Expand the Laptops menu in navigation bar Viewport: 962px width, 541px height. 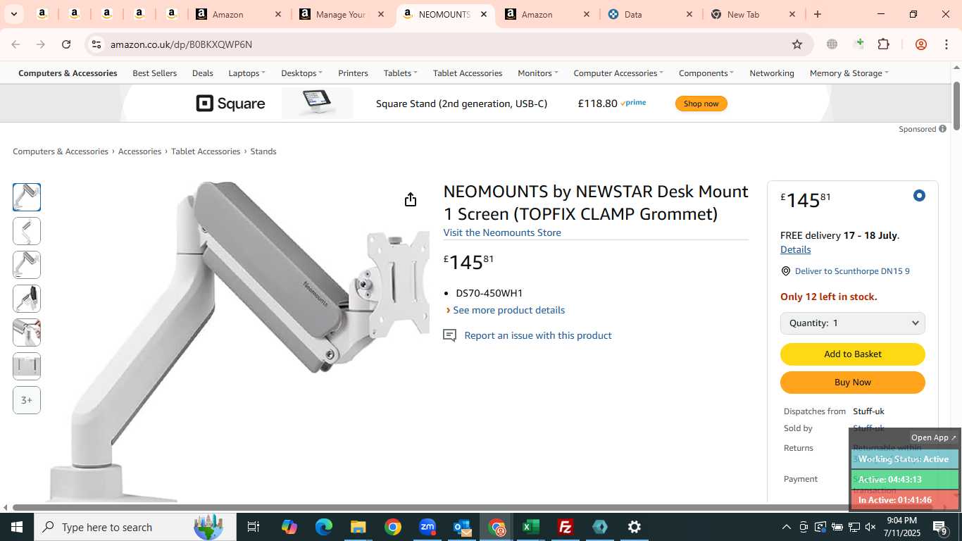point(246,73)
